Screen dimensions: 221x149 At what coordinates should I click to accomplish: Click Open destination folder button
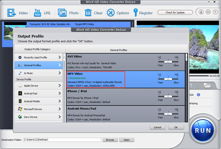tap(127, 140)
